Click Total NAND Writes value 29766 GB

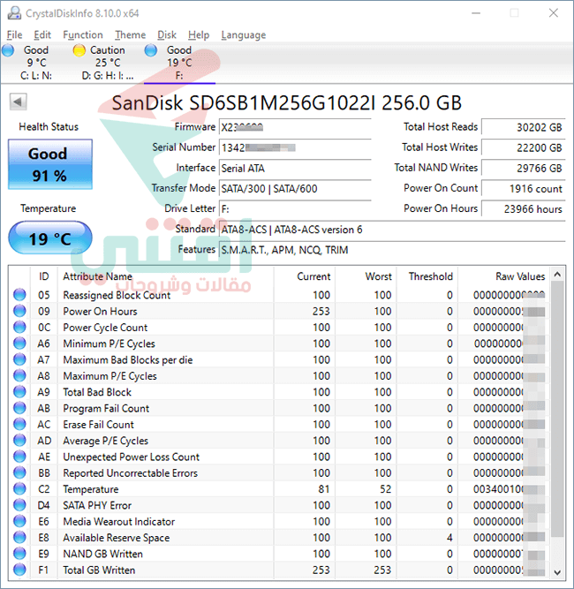click(524, 168)
